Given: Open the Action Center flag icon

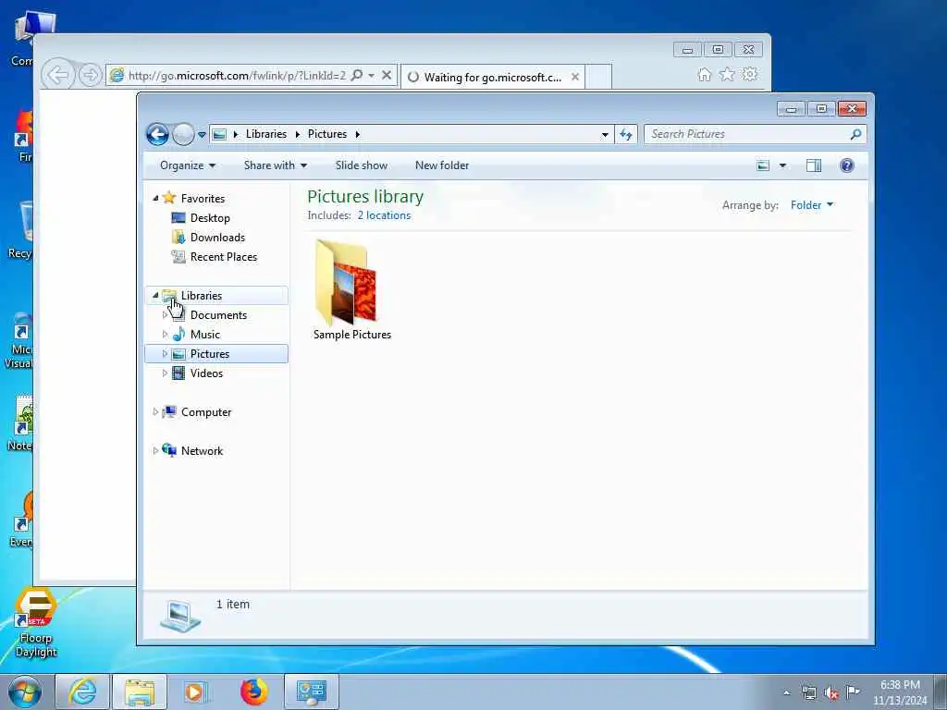Looking at the screenshot, I should click(x=853, y=692).
